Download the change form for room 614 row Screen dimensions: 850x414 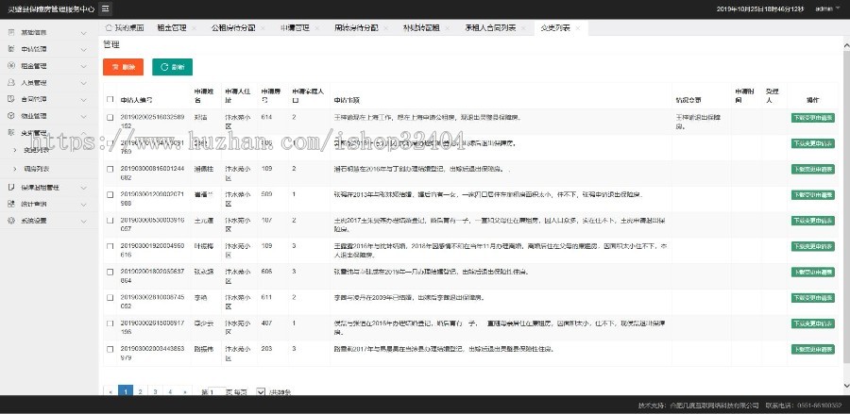click(812, 118)
